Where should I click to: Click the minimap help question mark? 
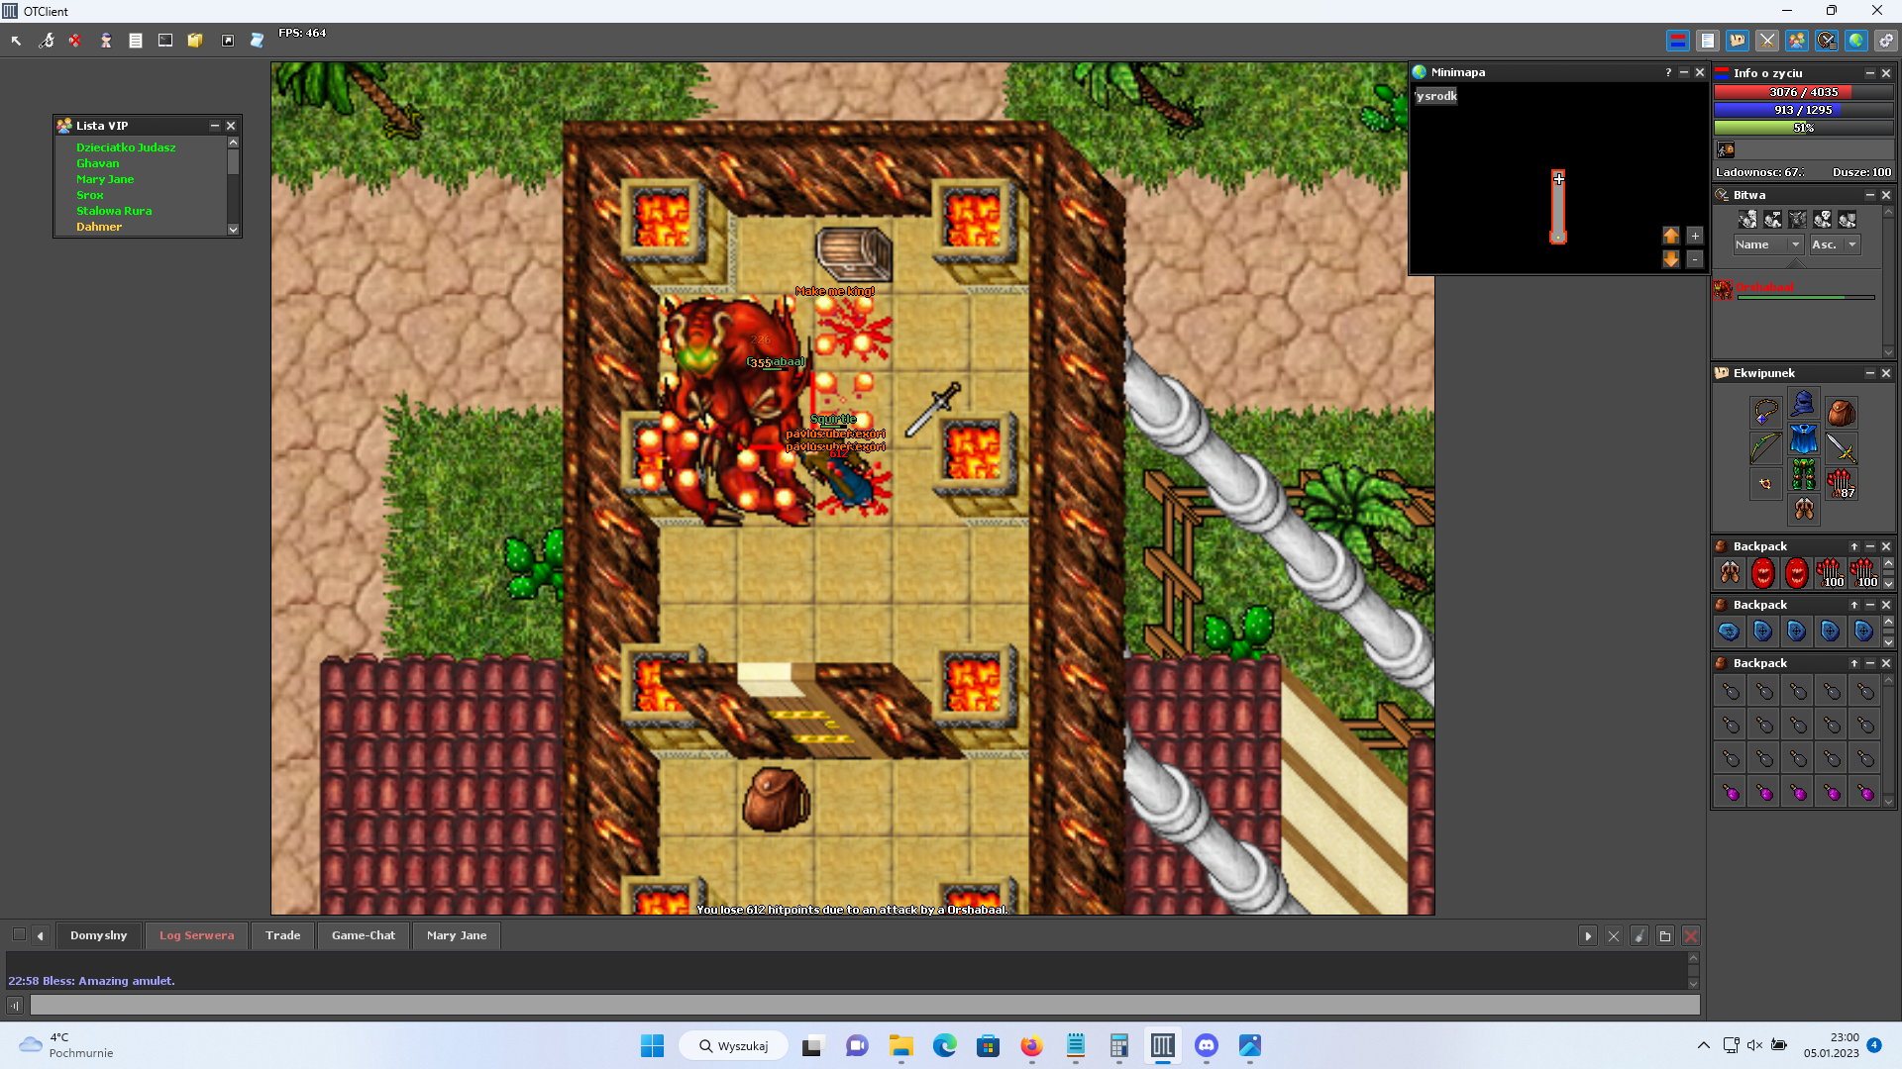pos(1668,72)
